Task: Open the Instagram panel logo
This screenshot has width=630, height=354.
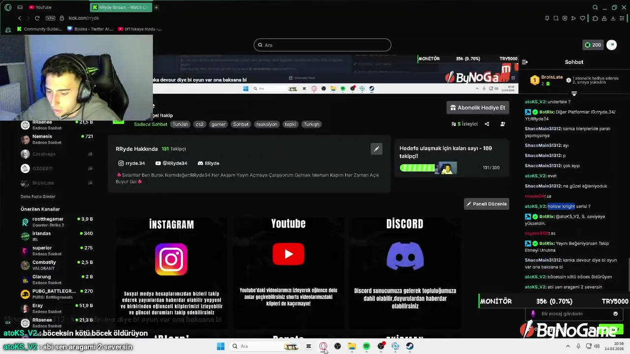Action: pos(171,259)
